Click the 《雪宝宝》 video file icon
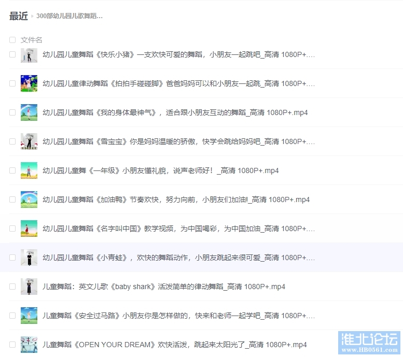 coord(29,141)
